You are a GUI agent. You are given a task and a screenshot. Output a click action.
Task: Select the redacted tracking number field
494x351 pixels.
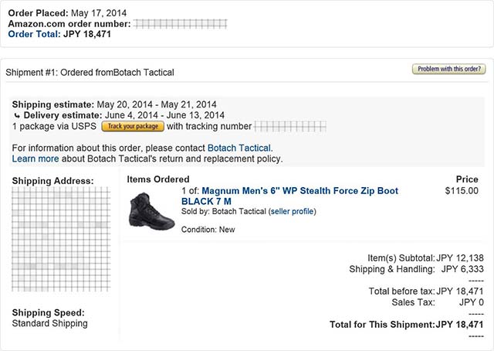pyautogui.click(x=290, y=126)
